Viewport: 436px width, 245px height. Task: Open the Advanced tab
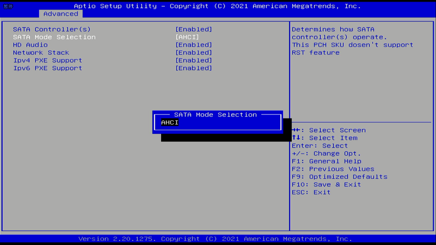[61, 14]
